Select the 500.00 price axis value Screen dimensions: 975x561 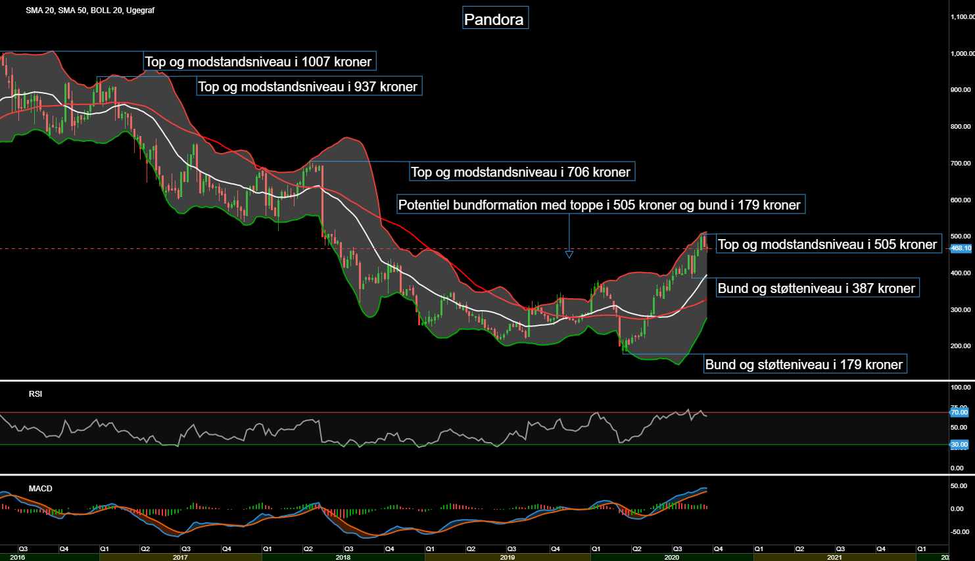(x=961, y=236)
